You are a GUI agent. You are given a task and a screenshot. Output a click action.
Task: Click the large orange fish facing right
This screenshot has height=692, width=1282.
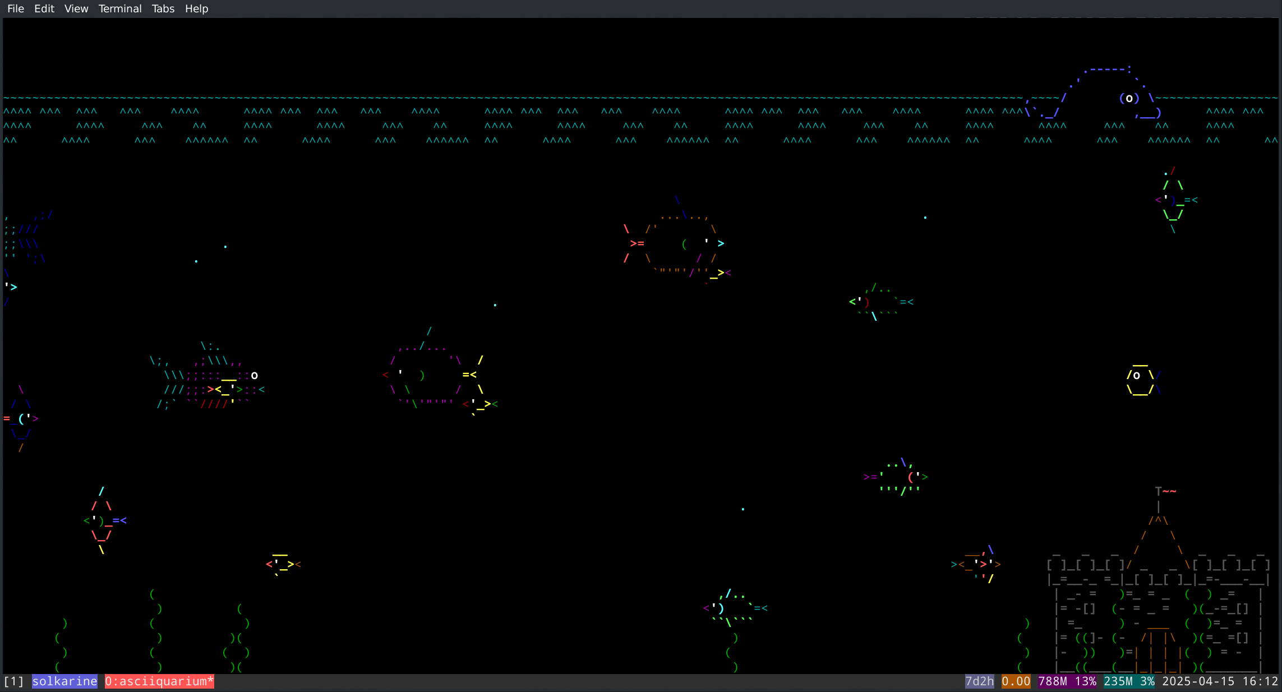pyautogui.click(x=680, y=244)
